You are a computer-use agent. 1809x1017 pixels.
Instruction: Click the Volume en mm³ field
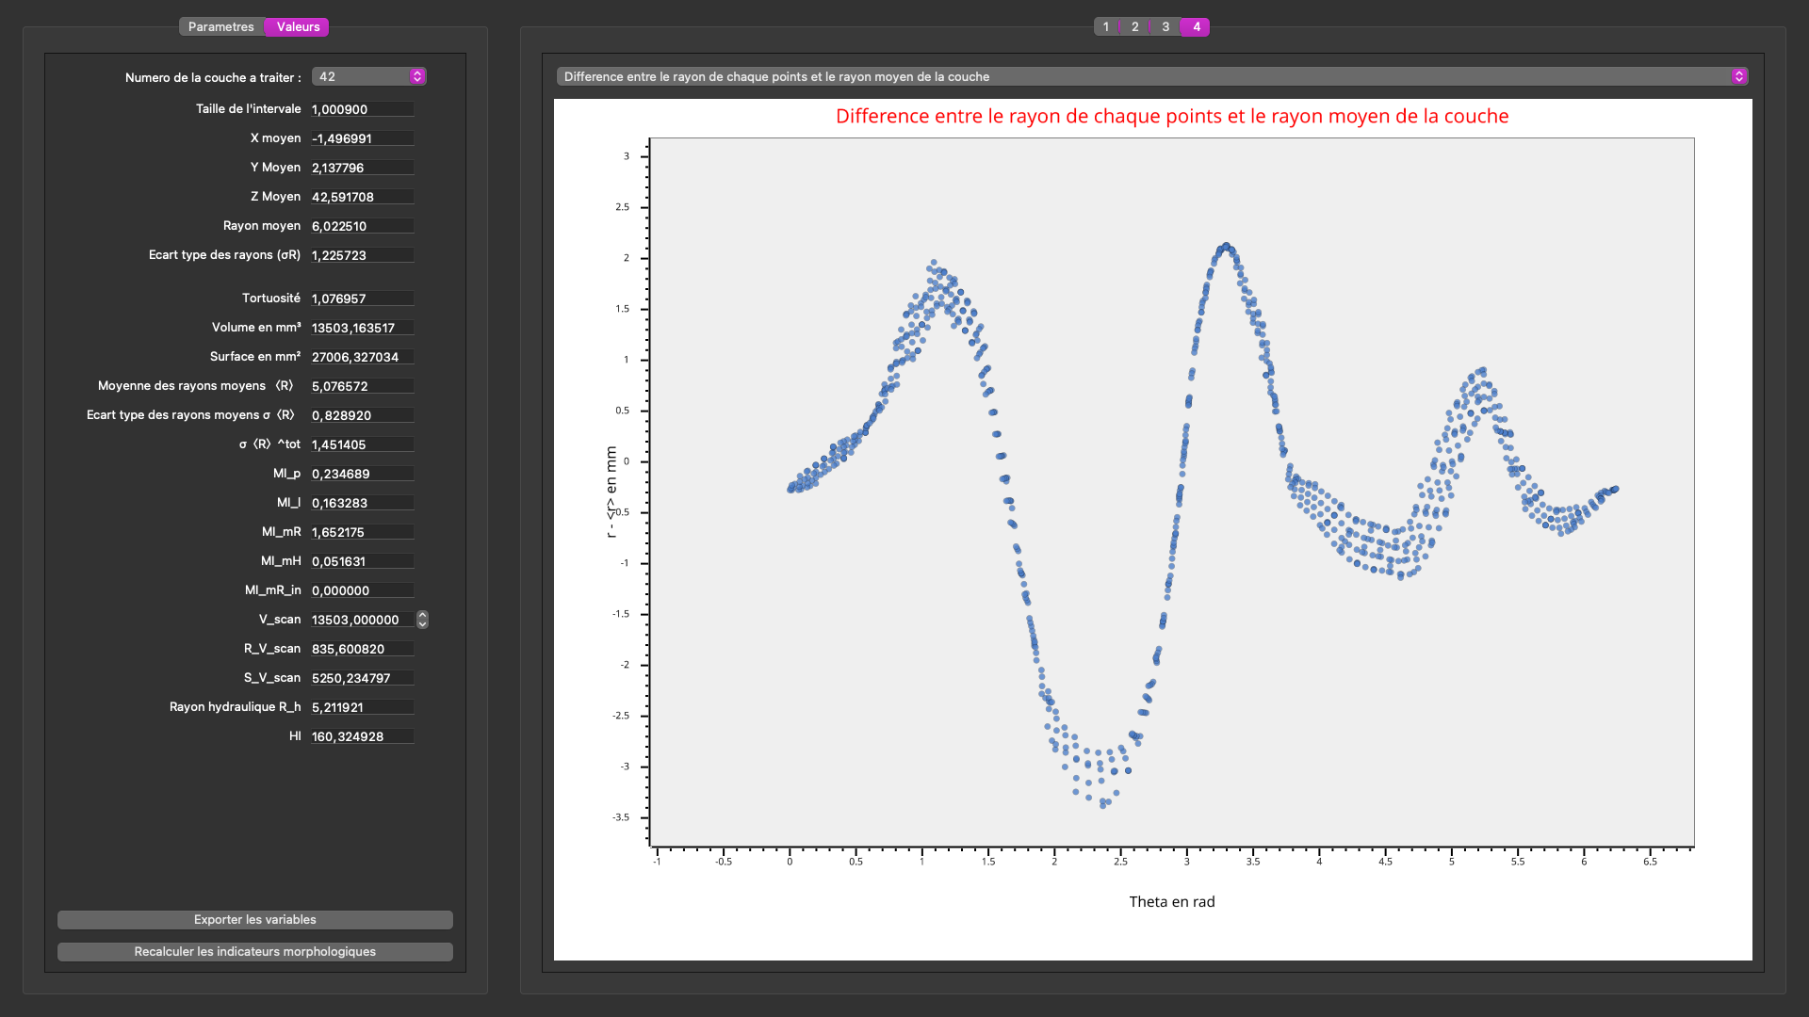[361, 328]
